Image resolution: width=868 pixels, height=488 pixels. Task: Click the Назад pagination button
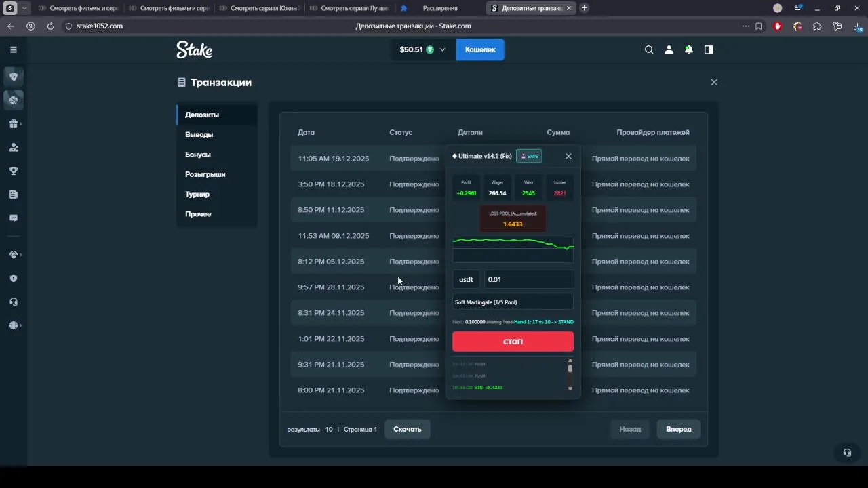coord(630,429)
